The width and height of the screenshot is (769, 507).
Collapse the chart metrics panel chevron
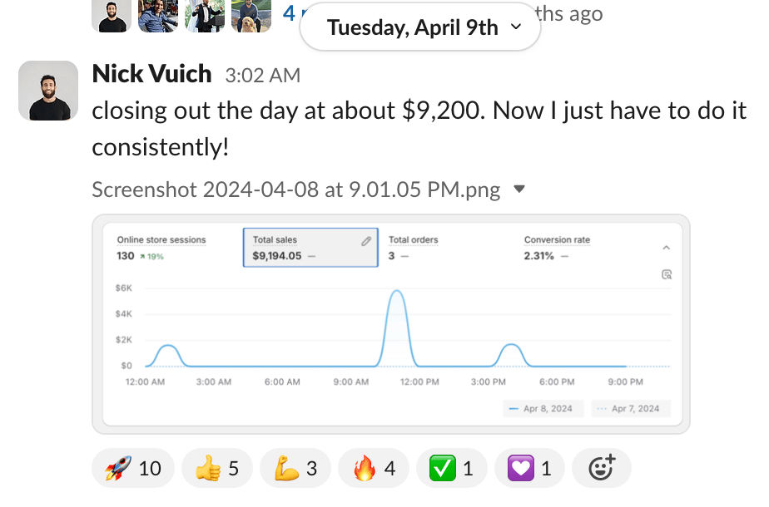(x=666, y=248)
